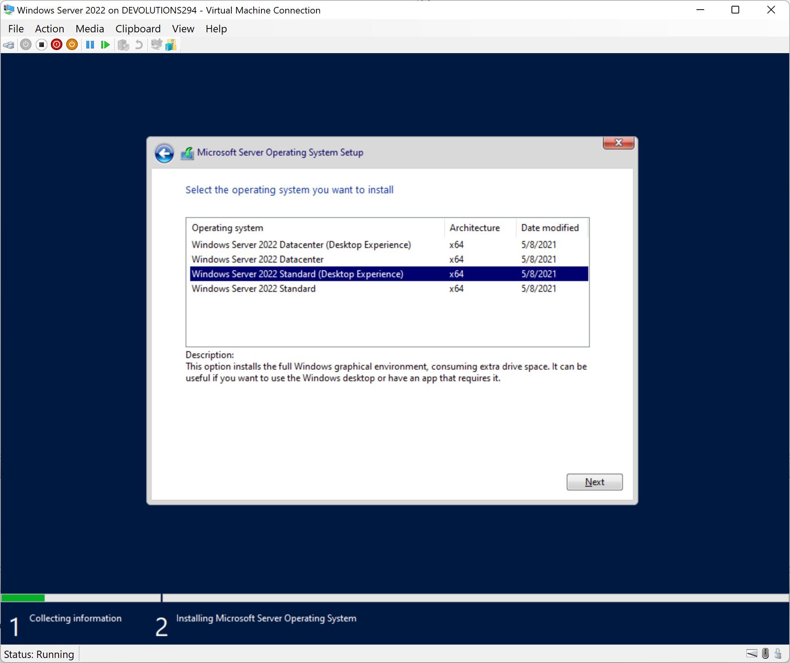
Task: Minimize the Virtual Machine Connection window
Action: click(x=700, y=10)
